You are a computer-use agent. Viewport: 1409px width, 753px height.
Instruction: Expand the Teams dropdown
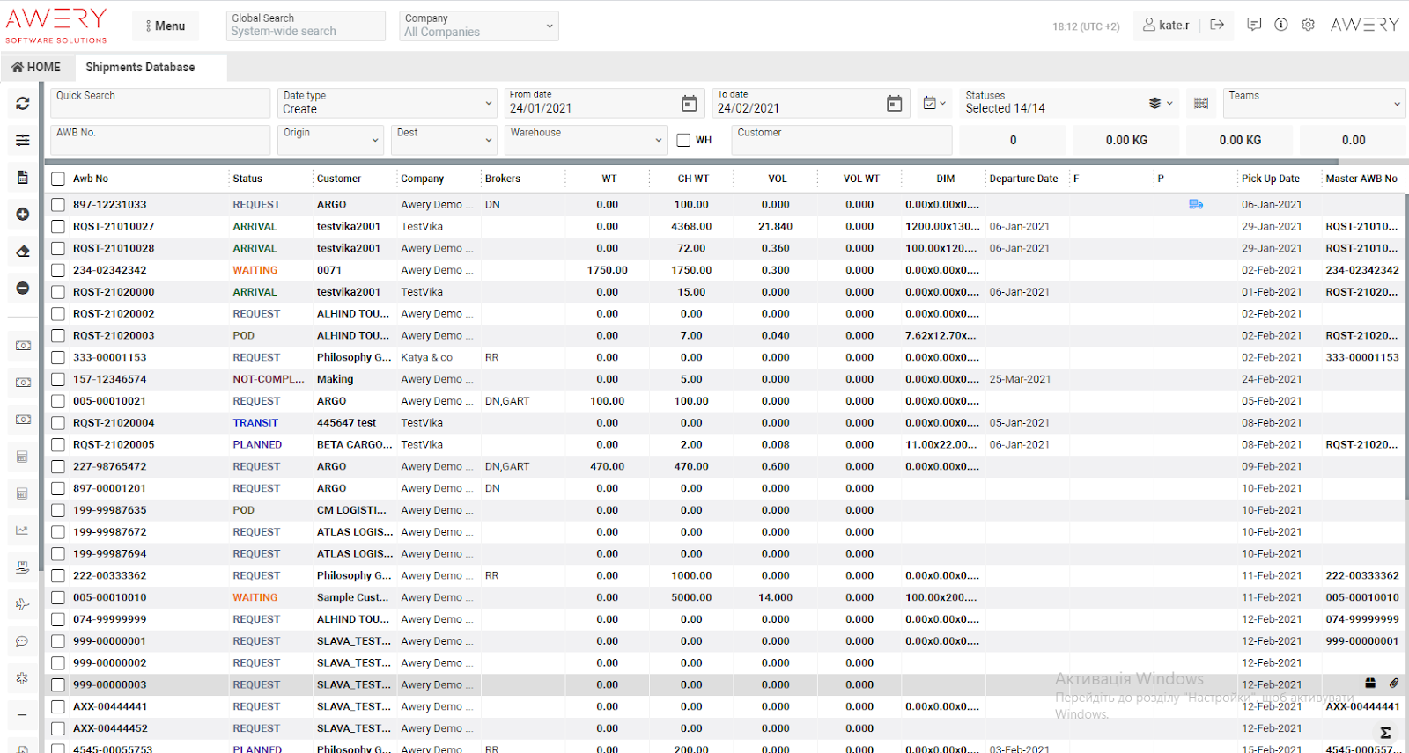1313,103
